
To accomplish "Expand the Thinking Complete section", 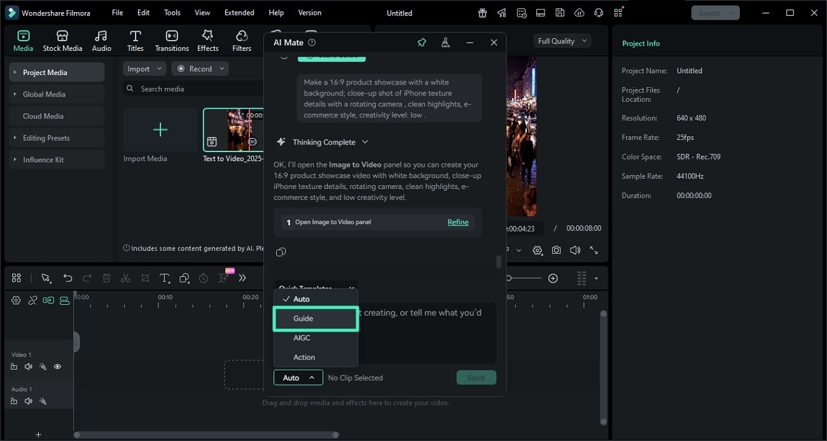I will [365, 142].
